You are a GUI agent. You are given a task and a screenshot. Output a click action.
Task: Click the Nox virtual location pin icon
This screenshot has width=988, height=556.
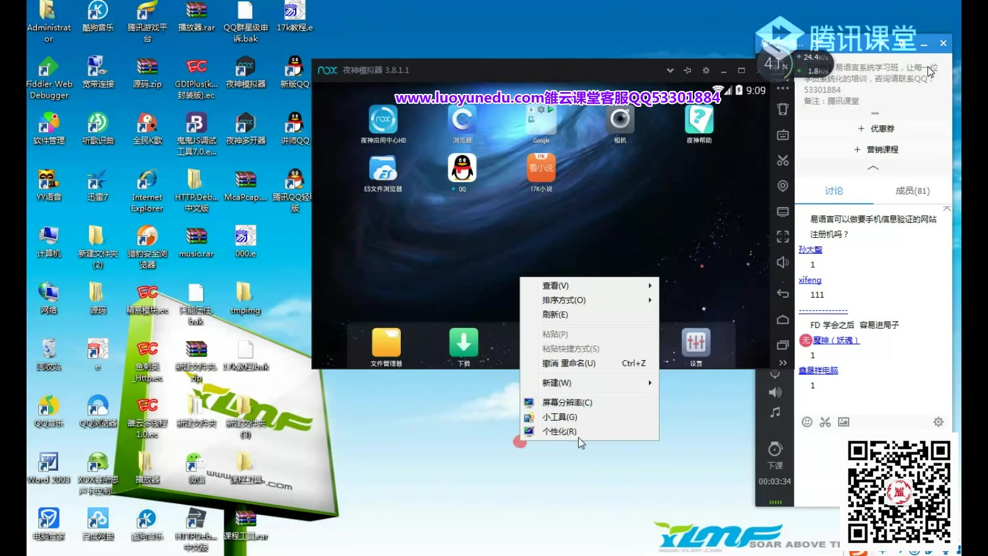[783, 186]
